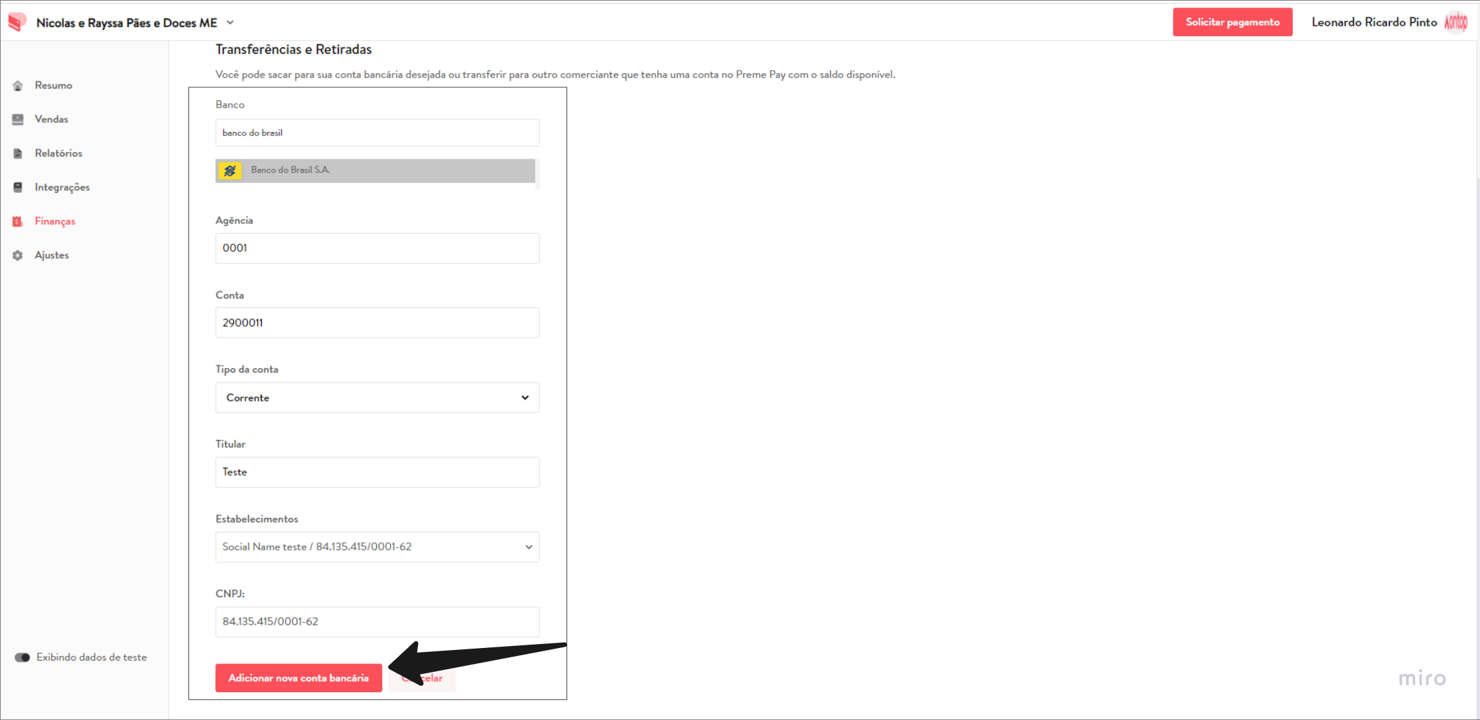This screenshot has height=720, width=1480.
Task: Open the user avatar at top right
Action: [x=1456, y=22]
